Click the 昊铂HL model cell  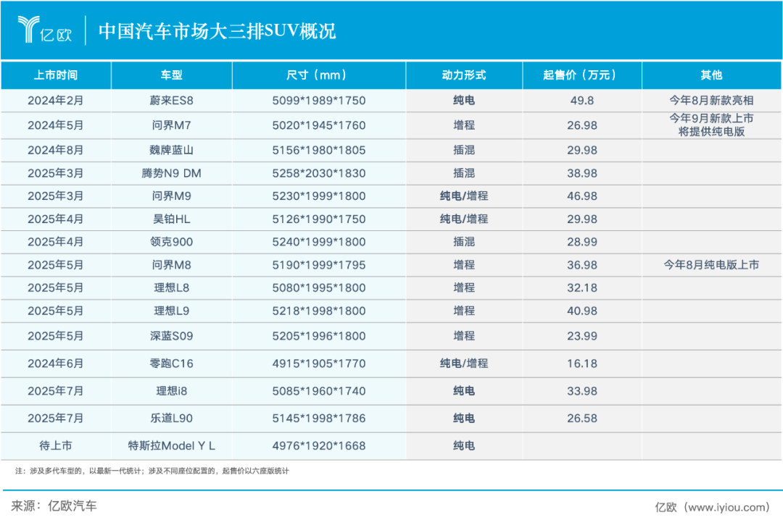pos(171,219)
